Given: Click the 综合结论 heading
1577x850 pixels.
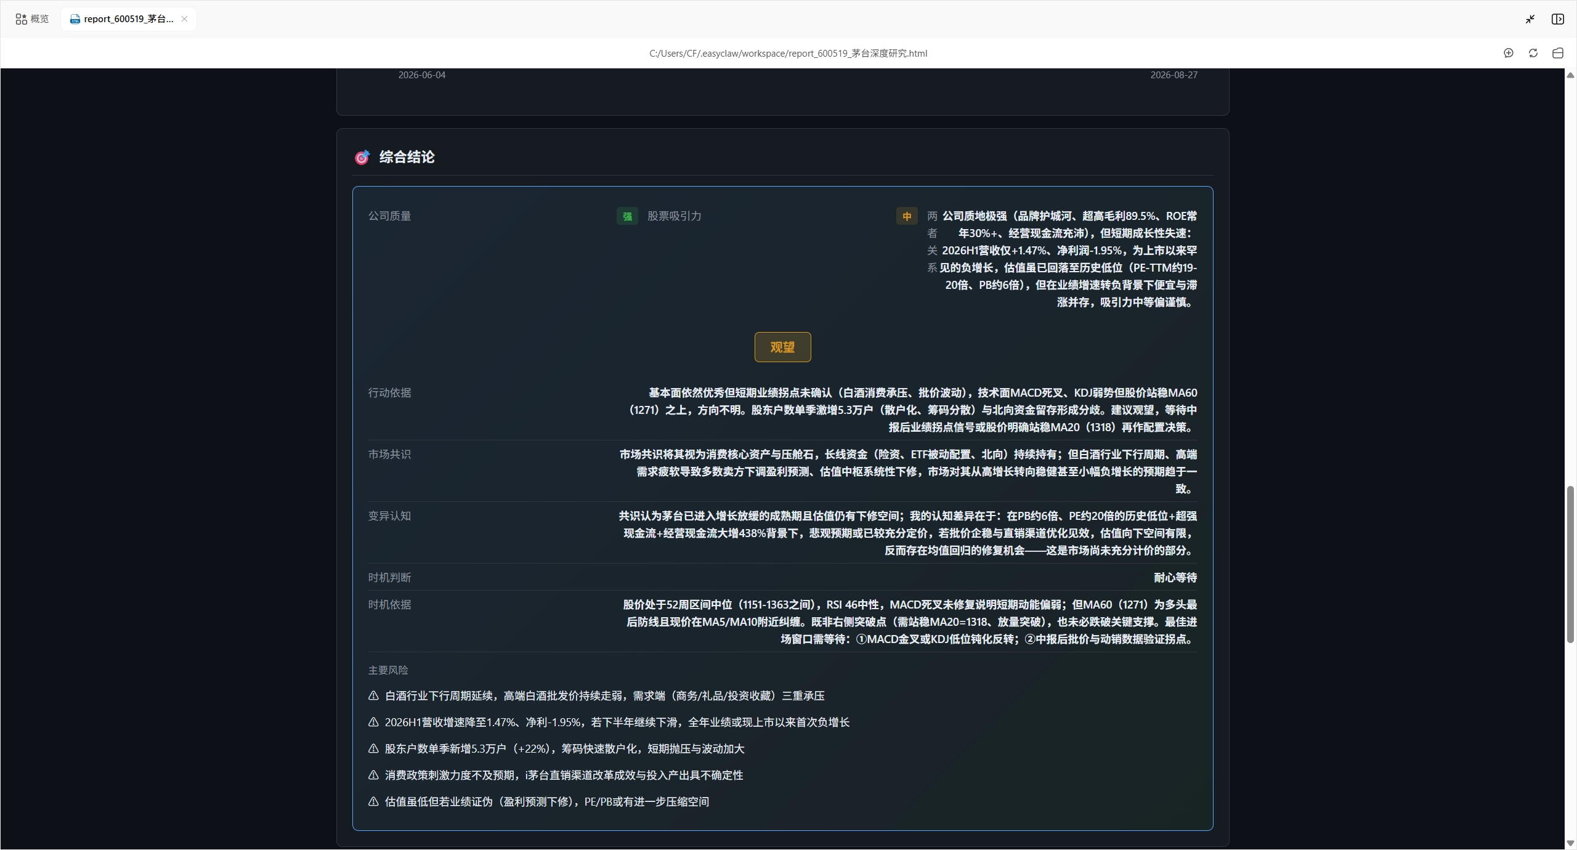Looking at the screenshot, I should click(407, 157).
